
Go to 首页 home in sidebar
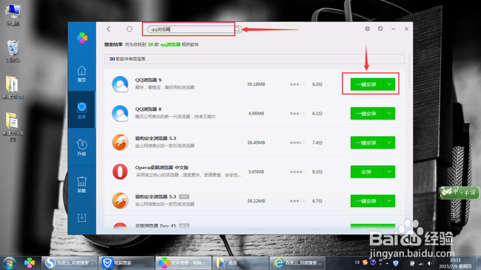(x=82, y=74)
